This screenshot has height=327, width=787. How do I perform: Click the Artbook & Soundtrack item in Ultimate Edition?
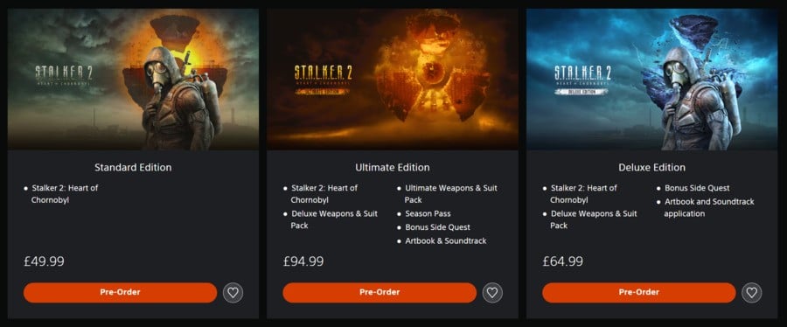[x=446, y=240]
